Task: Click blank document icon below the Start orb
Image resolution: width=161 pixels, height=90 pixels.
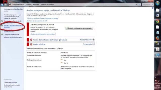Action: coord(157,10)
